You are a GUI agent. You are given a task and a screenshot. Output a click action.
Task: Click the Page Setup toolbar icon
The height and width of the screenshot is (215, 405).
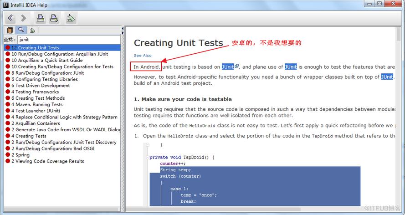tap(54, 18)
